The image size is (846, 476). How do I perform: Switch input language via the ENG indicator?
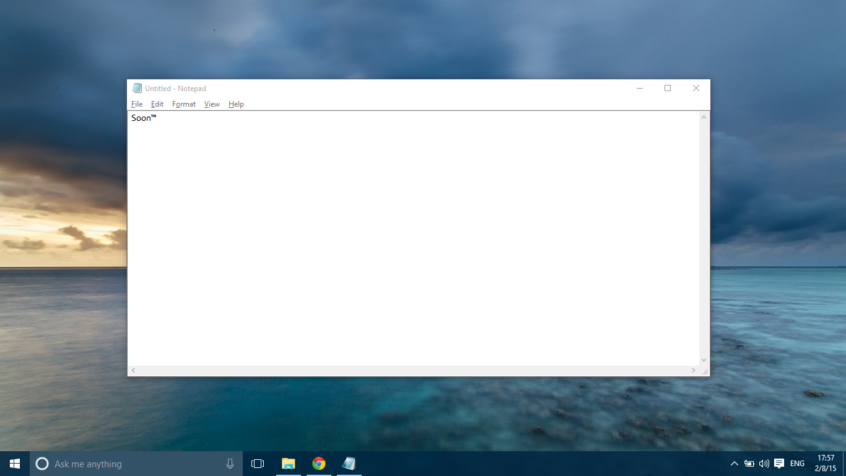click(796, 463)
